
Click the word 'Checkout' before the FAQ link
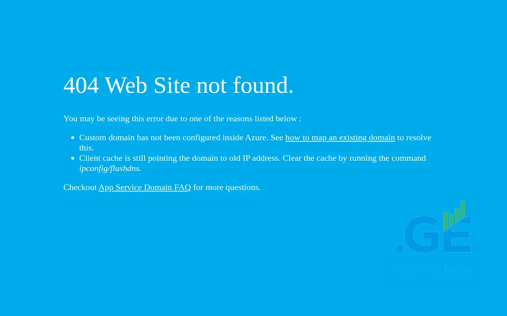[80, 187]
